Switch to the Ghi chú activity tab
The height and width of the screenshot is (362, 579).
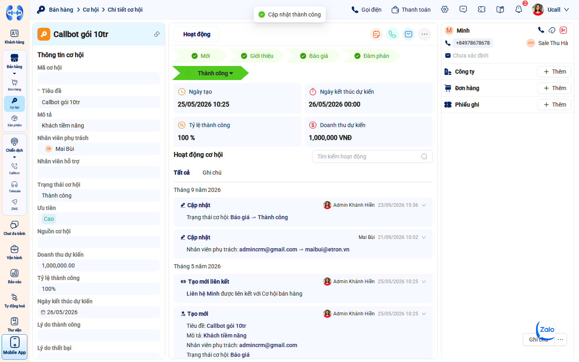[x=212, y=173]
